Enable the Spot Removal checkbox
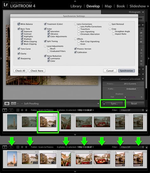This screenshot has width=150, height=173. pyautogui.click(x=110, y=24)
